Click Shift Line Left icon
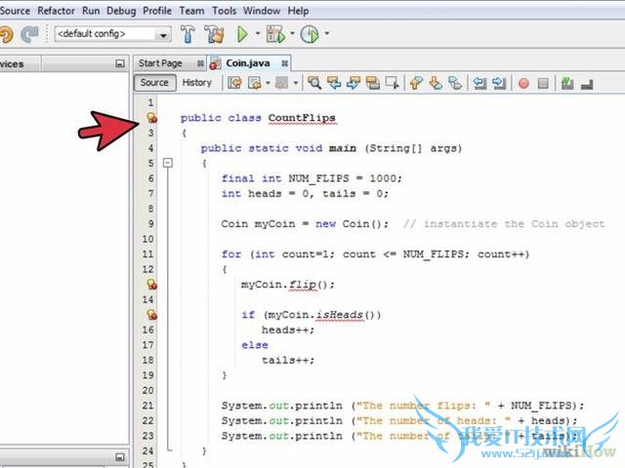Screen dimensions: 625x468 click(479, 83)
